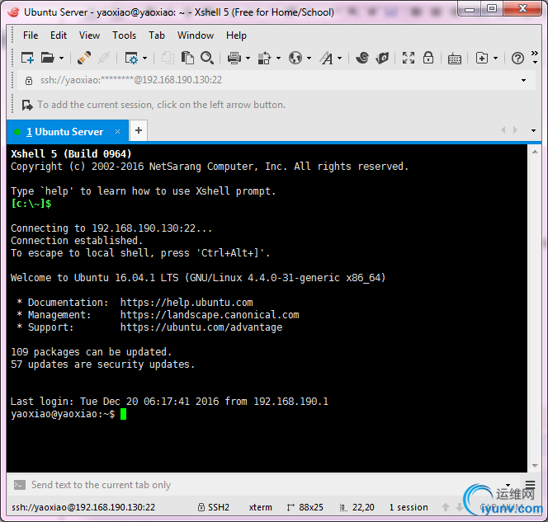Click the New Session toolbar icon

click(x=27, y=58)
